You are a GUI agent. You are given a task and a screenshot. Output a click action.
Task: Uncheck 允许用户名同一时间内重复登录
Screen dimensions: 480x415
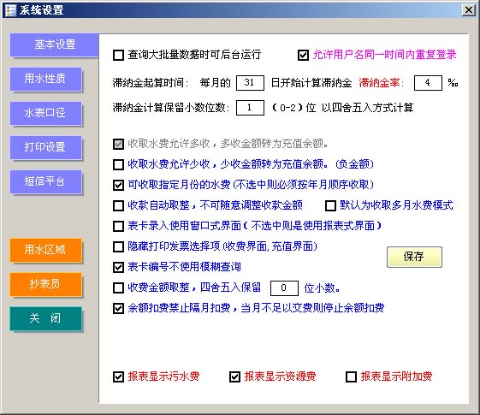tap(303, 56)
